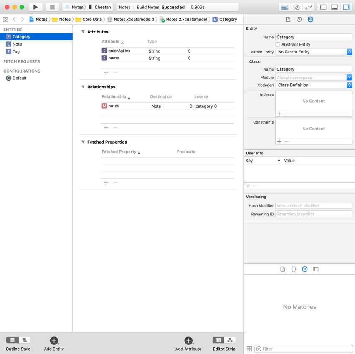Switch to table editor style
The width and height of the screenshot is (355, 354).
point(218,340)
